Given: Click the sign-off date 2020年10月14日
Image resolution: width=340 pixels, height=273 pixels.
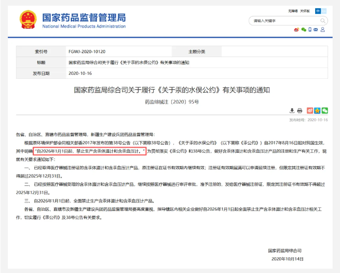Looking at the screenshot, I should (287, 259).
